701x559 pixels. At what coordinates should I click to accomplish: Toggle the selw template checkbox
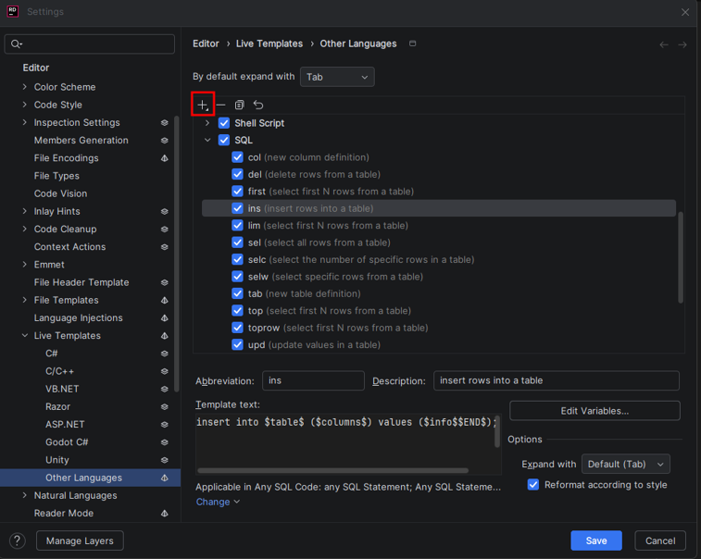click(237, 277)
